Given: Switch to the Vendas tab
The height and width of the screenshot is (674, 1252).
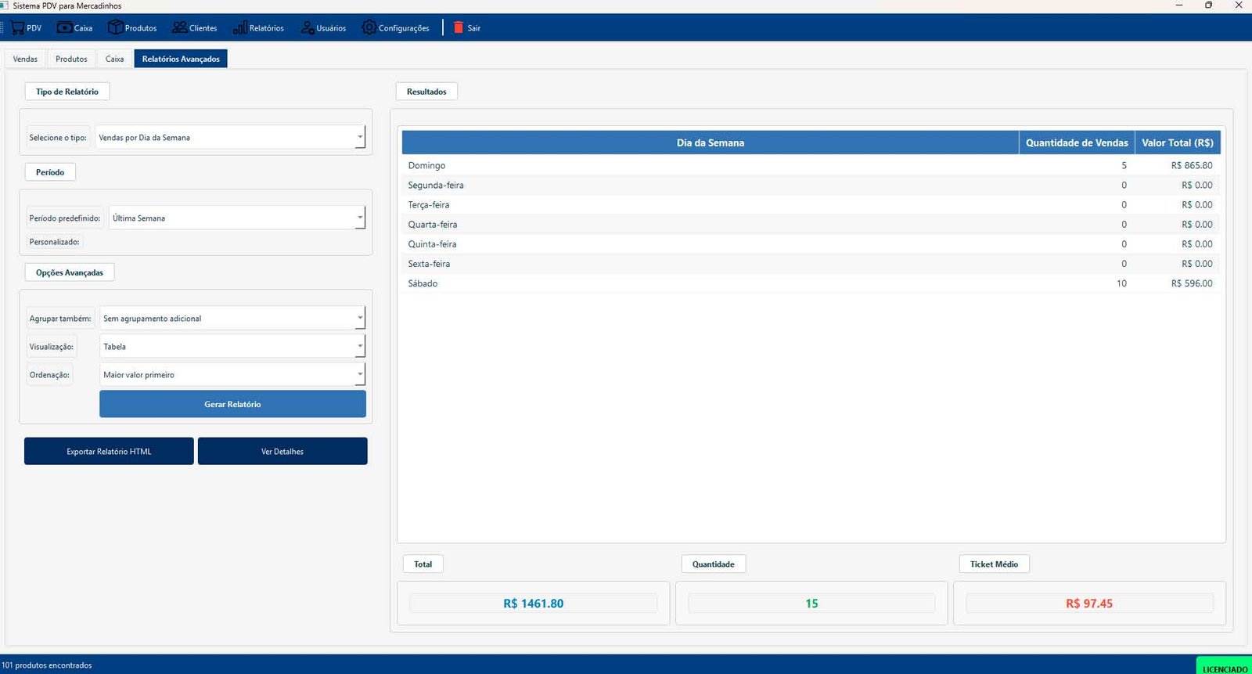Looking at the screenshot, I should 25,59.
